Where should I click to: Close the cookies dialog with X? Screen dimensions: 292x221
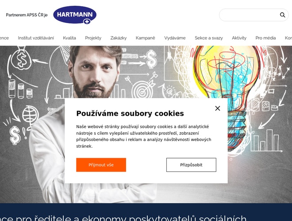point(218,108)
